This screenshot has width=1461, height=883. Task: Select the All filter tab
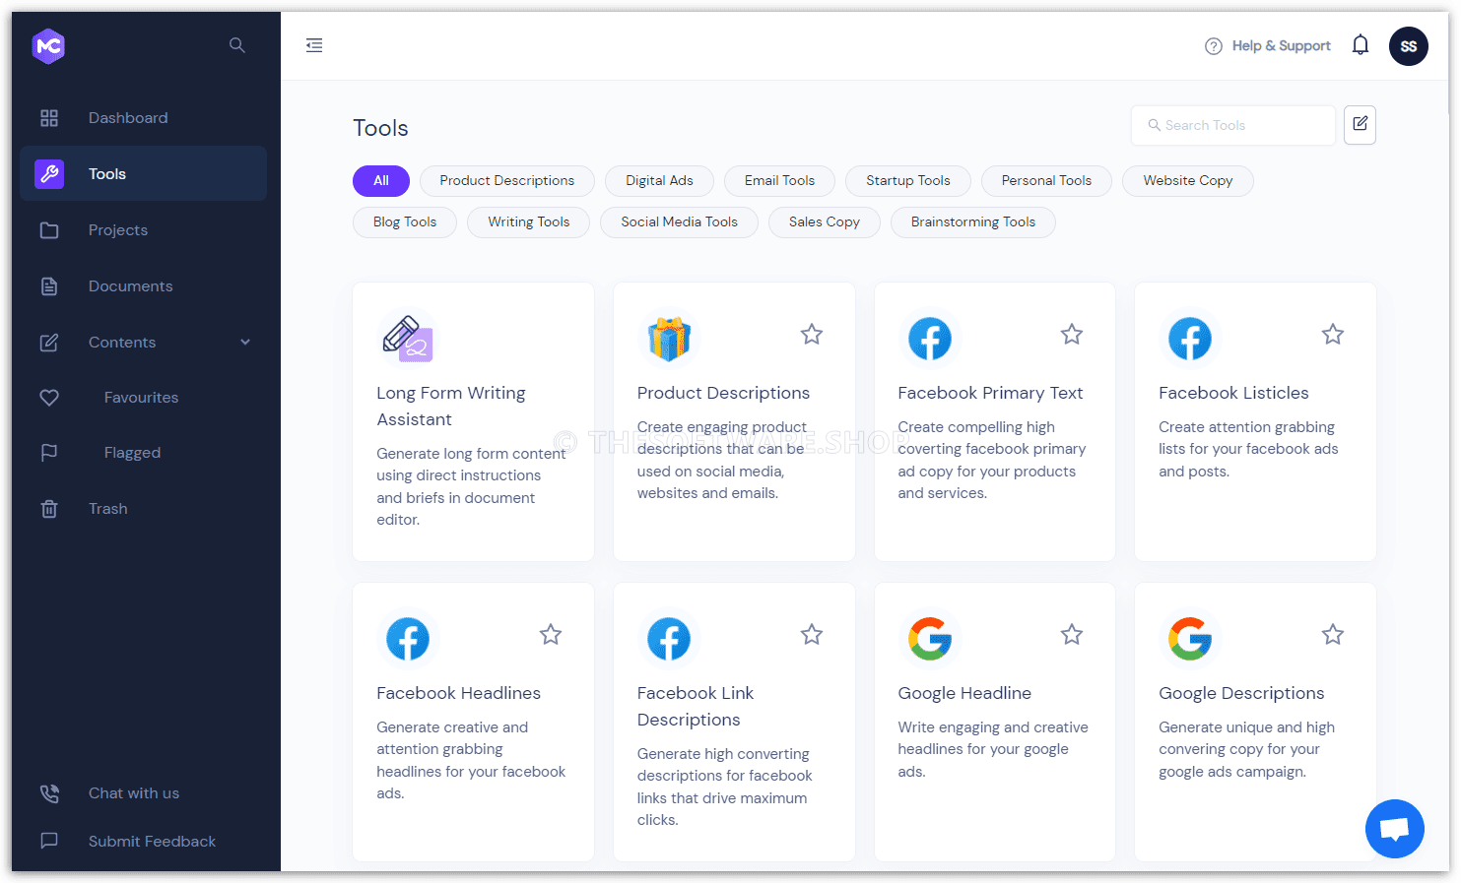pos(381,181)
